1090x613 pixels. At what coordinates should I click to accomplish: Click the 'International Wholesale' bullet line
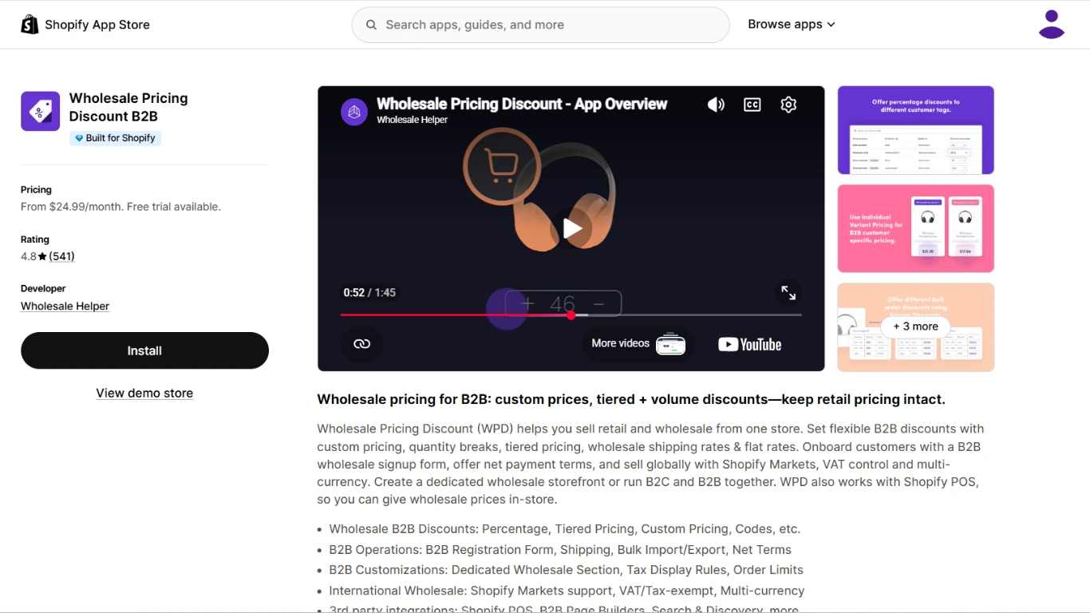click(567, 591)
